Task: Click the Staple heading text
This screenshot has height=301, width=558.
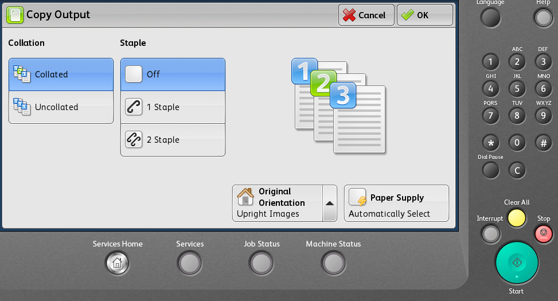Action: [x=132, y=43]
